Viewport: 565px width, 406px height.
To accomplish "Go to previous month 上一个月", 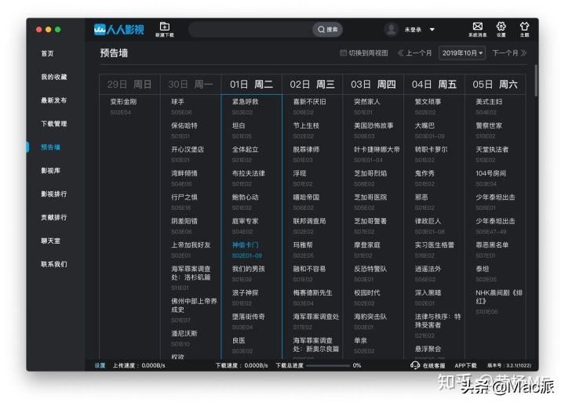I will 414,53.
